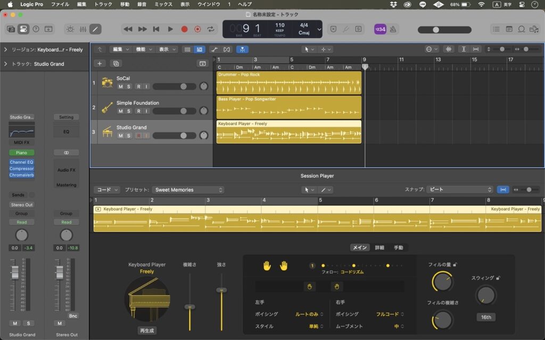Open the tracks area 機能 dropdown
Viewport: 545px width, 340px height.
[144, 49]
